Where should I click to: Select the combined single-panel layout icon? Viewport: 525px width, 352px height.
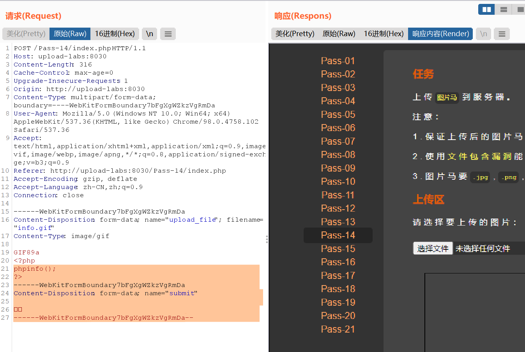pyautogui.click(x=520, y=9)
